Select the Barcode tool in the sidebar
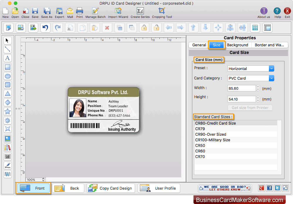This screenshot has height=204, width=293. point(7,156)
